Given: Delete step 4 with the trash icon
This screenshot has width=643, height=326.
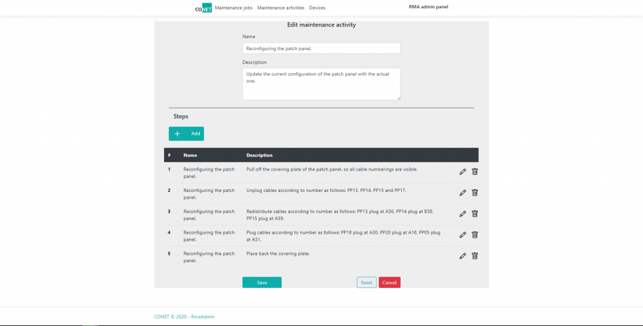Looking at the screenshot, I should [x=475, y=234].
